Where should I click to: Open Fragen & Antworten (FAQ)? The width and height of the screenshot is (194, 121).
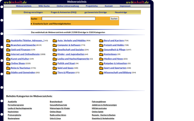pos(64,12)
